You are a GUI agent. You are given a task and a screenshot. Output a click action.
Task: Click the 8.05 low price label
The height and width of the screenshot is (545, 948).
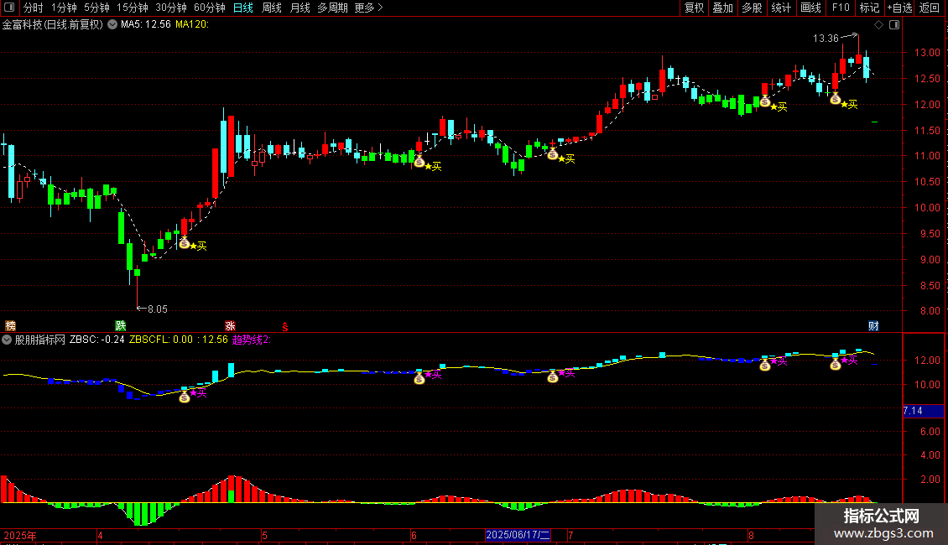click(157, 309)
